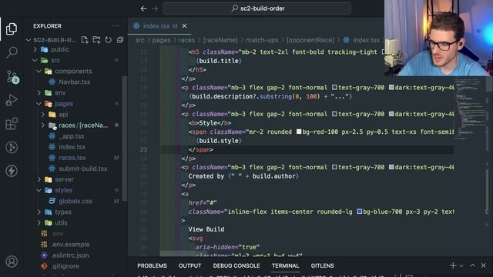Open the GitLens icon in activity bar
The height and width of the screenshot is (277, 493).
12,147
